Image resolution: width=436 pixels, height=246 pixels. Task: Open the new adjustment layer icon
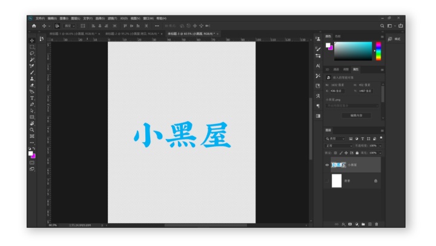[x=357, y=224]
